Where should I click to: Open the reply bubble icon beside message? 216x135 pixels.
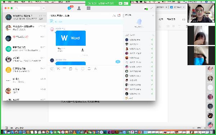[118, 62]
